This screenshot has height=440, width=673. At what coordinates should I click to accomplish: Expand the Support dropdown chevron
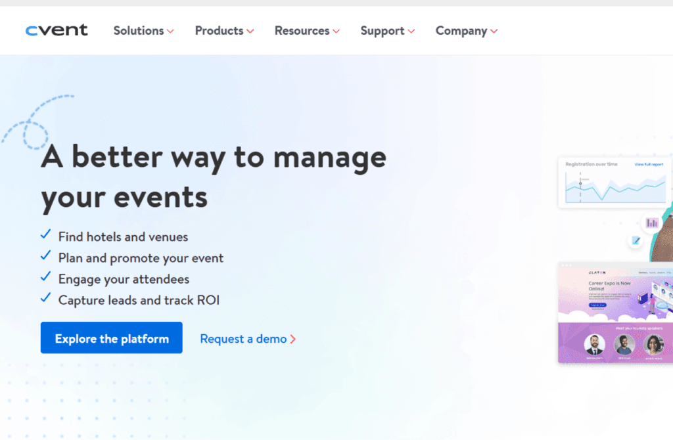pyautogui.click(x=411, y=32)
